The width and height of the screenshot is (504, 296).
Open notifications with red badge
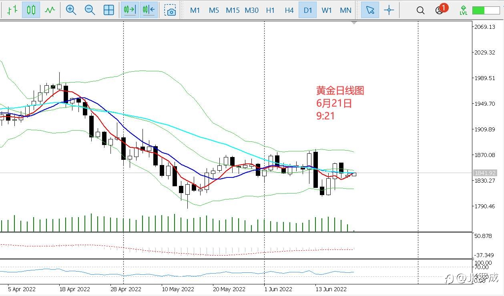point(441,10)
